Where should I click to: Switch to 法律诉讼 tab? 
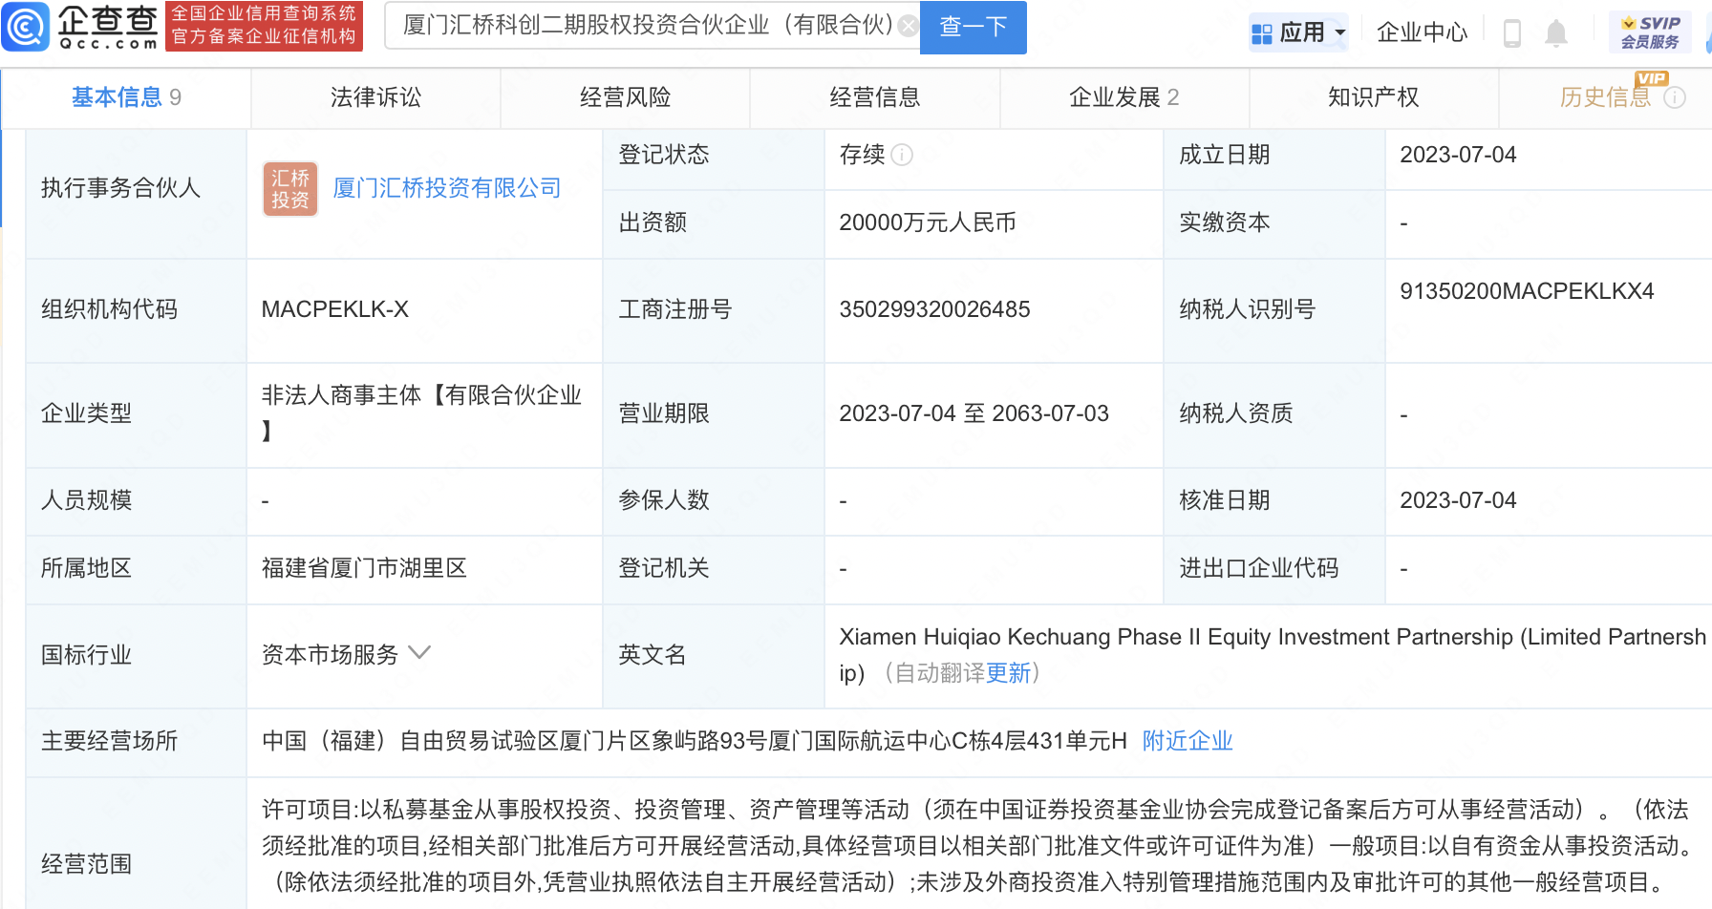[375, 97]
